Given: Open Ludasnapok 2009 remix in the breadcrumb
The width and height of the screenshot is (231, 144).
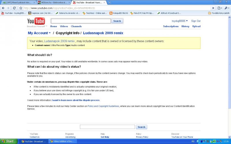Looking at the screenshot, I should pos(103,33).
